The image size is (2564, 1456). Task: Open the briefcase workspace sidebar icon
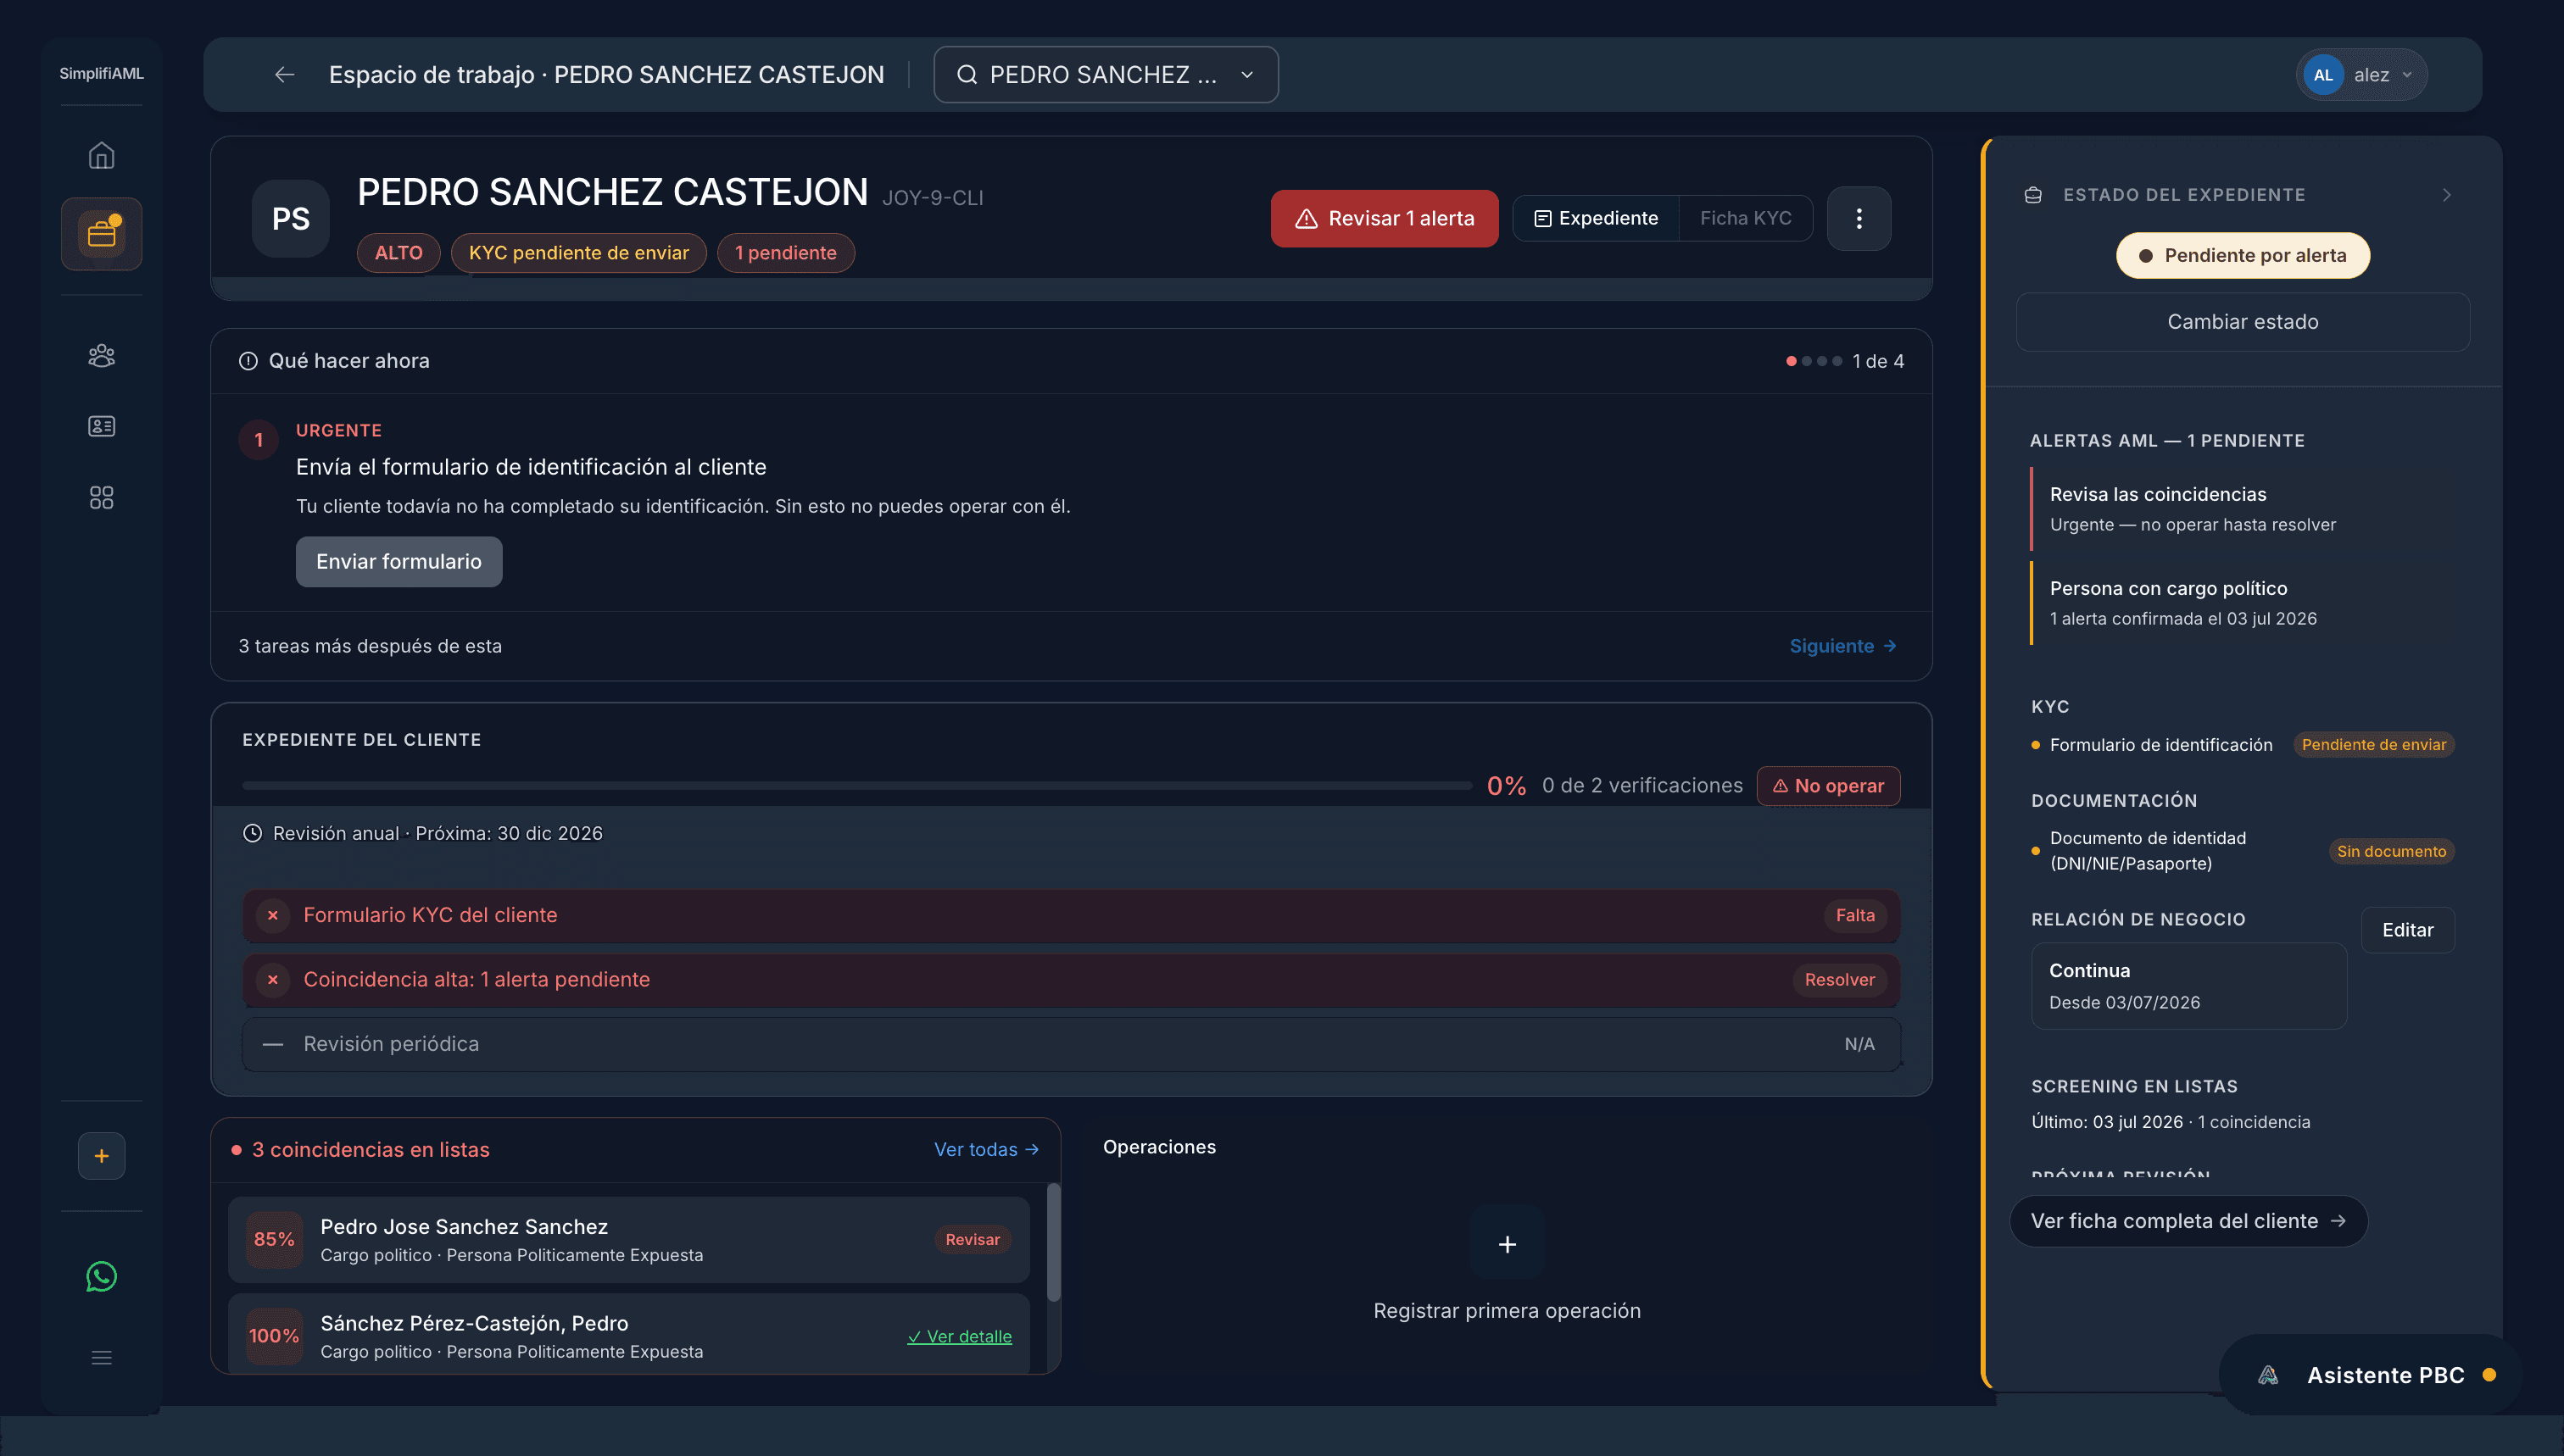[x=101, y=234]
